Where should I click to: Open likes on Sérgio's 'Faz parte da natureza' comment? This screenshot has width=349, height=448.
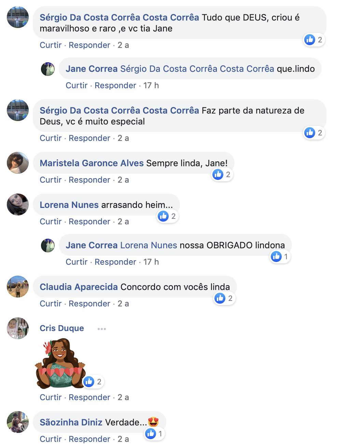pyautogui.click(x=314, y=133)
